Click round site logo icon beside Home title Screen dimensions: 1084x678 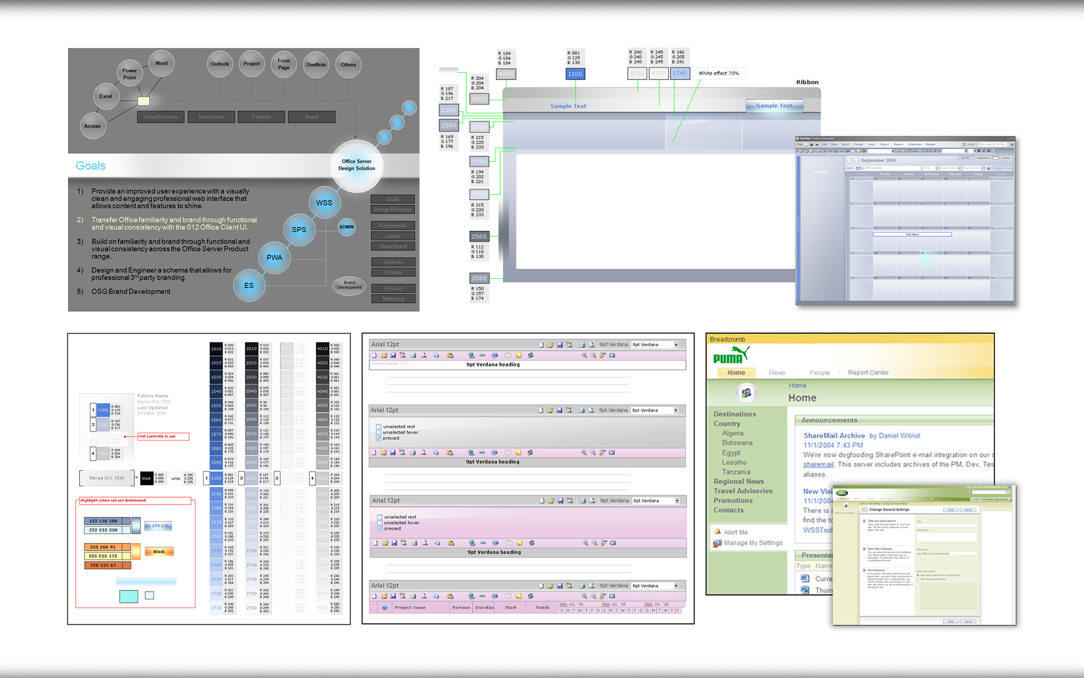746,393
